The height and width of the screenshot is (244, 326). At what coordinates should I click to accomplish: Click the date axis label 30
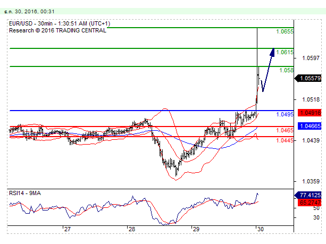coord(260,229)
